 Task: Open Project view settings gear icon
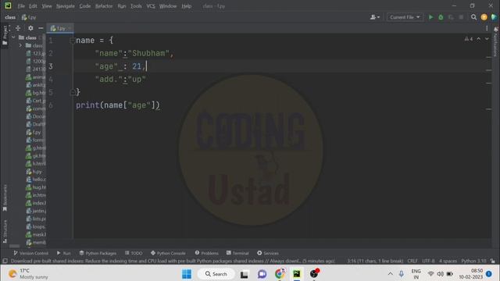click(30, 28)
